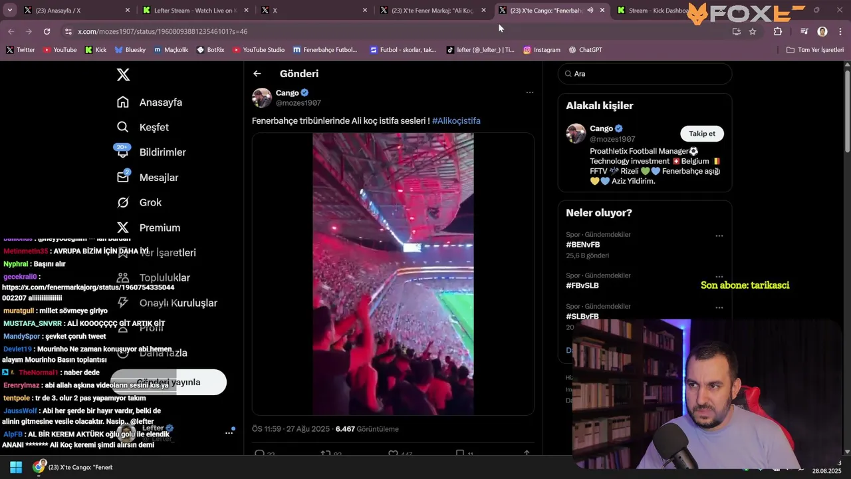
Task: Switch to the blank X tab
Action: 313,11
